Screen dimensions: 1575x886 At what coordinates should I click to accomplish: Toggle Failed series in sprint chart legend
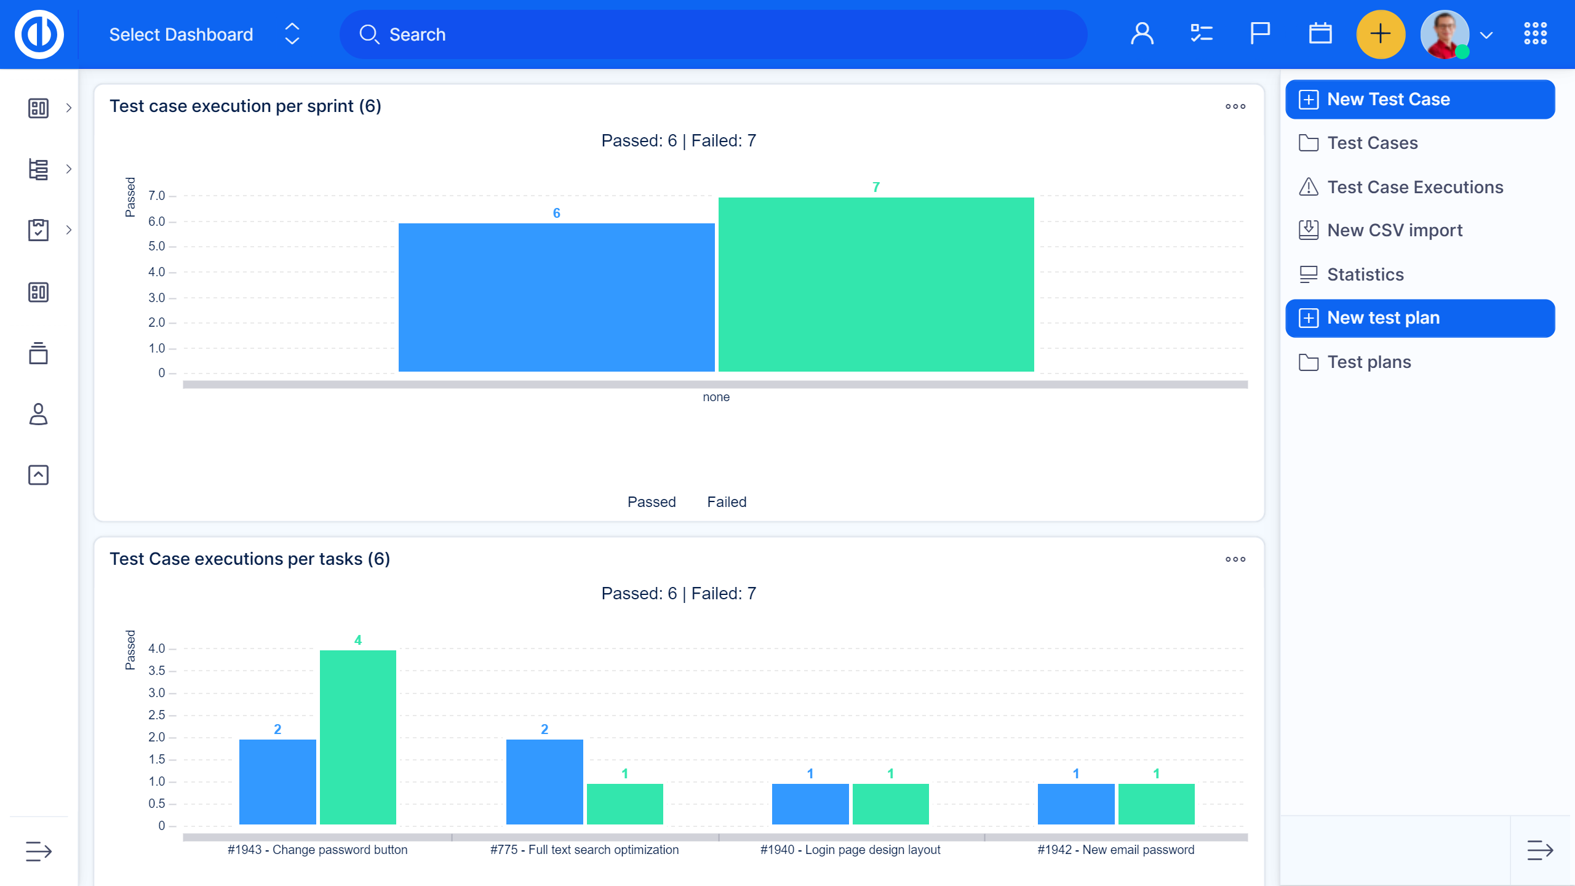726,502
